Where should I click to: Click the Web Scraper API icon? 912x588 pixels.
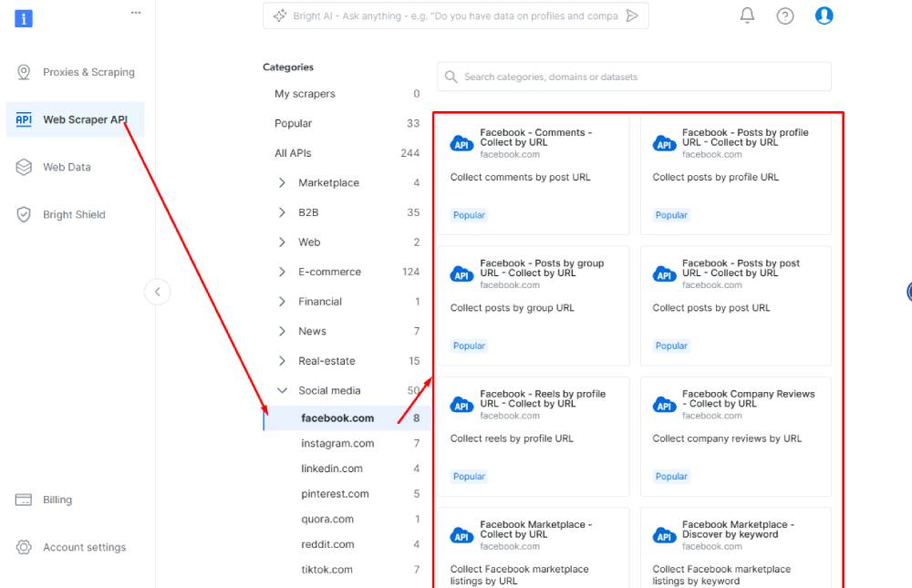(24, 119)
